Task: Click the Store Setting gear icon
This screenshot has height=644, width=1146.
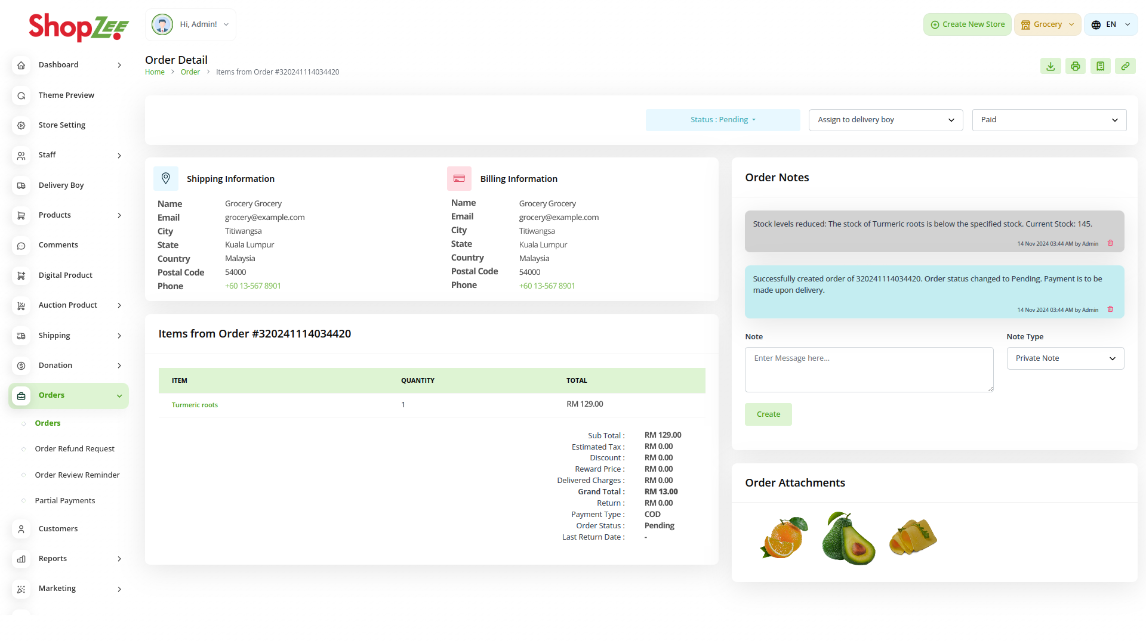Action: click(x=21, y=125)
